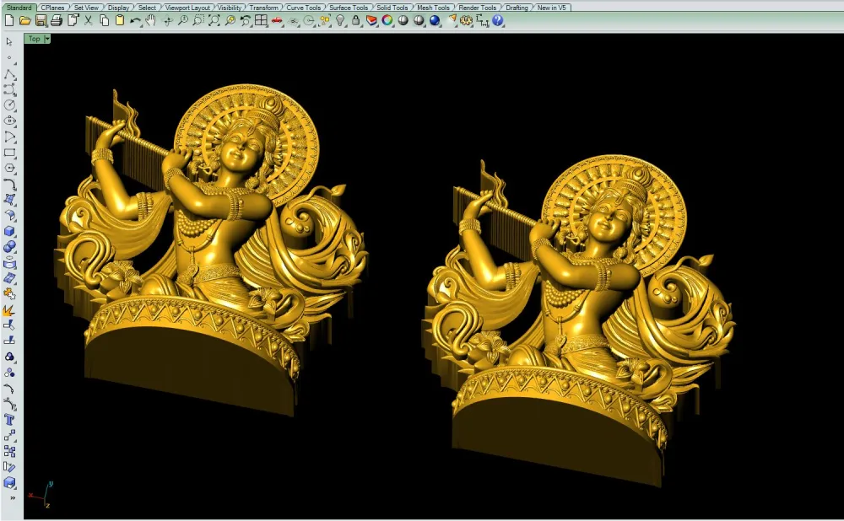
Task: Open the Transform tab
Action: 263,8
